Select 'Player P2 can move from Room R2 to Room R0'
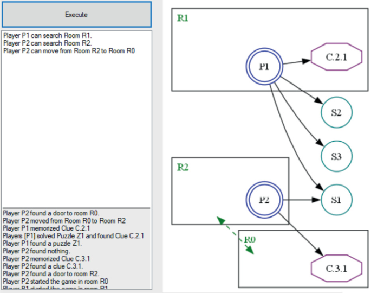This screenshot has width=371, height=293. 69,50
